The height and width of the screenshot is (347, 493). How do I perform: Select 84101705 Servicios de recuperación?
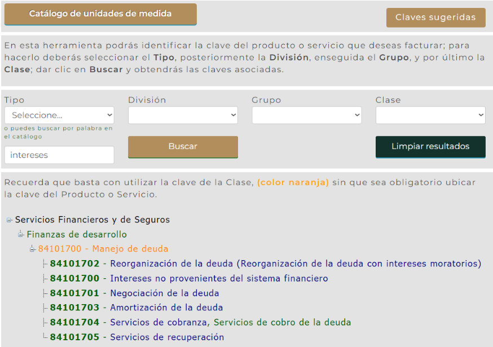137,337
